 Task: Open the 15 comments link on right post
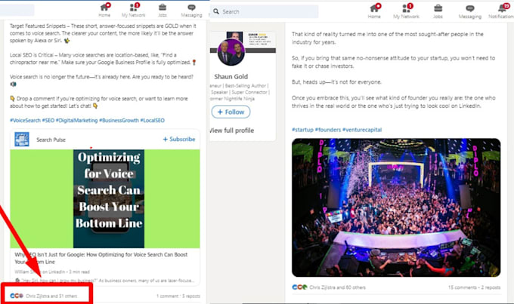tap(462, 287)
